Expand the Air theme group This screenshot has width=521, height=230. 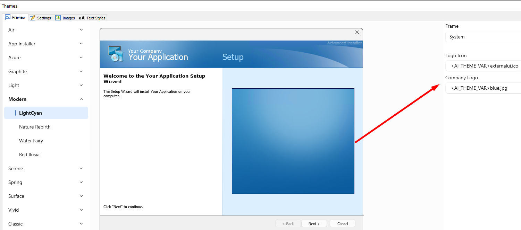[81, 30]
